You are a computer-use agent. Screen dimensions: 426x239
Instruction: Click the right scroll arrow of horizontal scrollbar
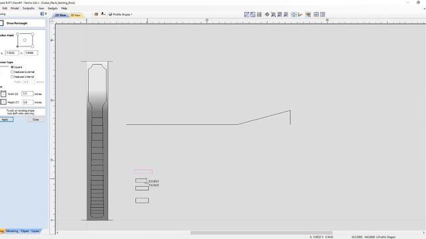coord(423,233)
